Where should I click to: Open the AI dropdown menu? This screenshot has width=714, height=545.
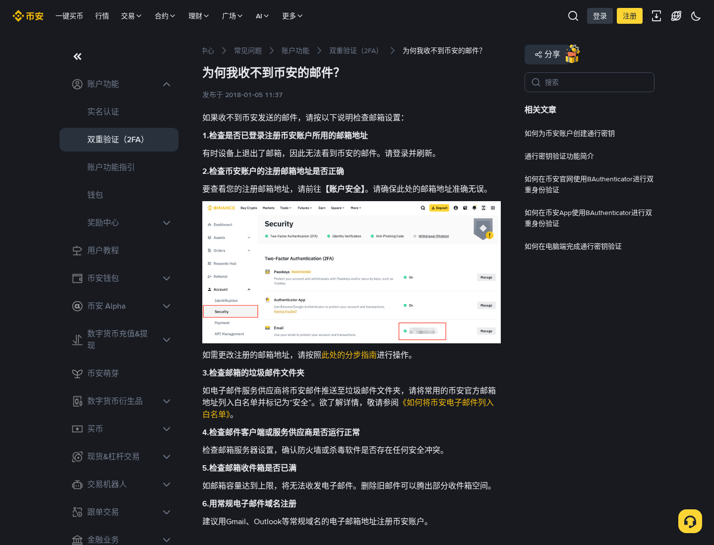coord(262,16)
